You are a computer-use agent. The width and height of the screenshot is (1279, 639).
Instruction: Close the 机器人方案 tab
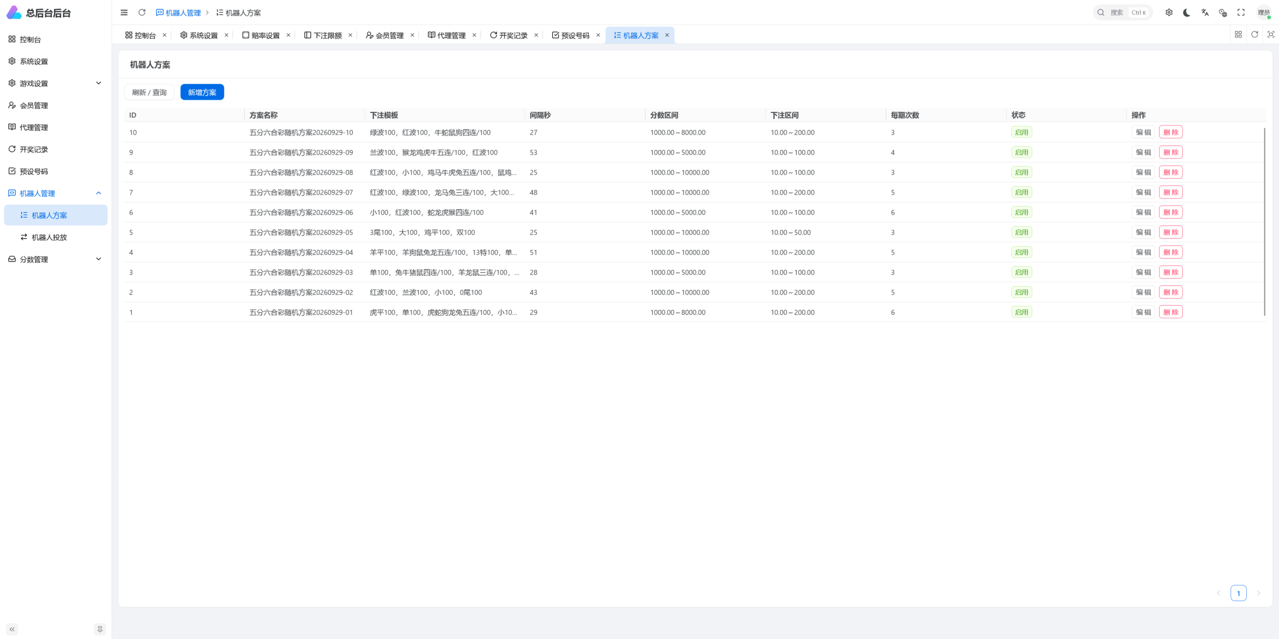click(x=667, y=35)
